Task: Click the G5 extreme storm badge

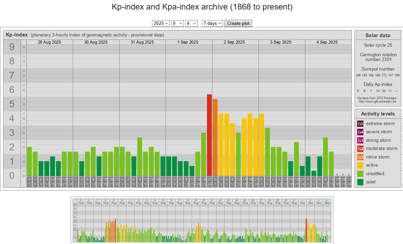Action: [360, 124]
